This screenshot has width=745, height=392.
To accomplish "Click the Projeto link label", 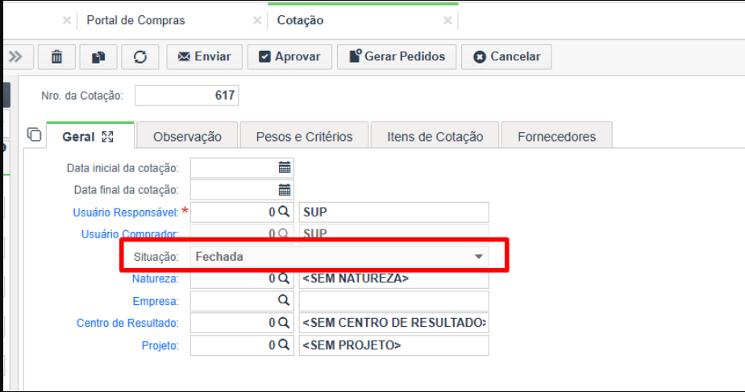I will 160,345.
